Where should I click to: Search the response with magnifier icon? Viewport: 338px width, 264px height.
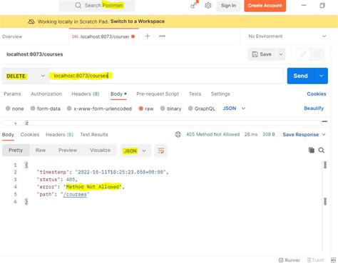pyautogui.click(x=322, y=150)
